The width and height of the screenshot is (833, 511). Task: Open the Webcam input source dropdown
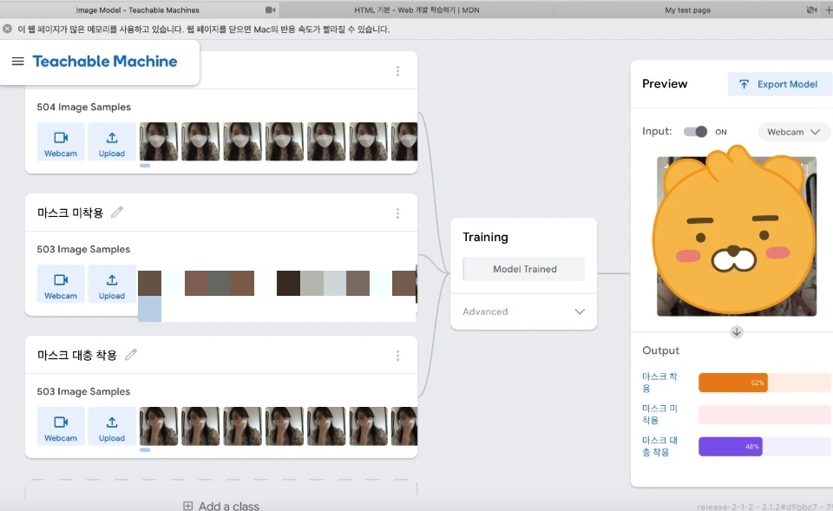tap(793, 132)
